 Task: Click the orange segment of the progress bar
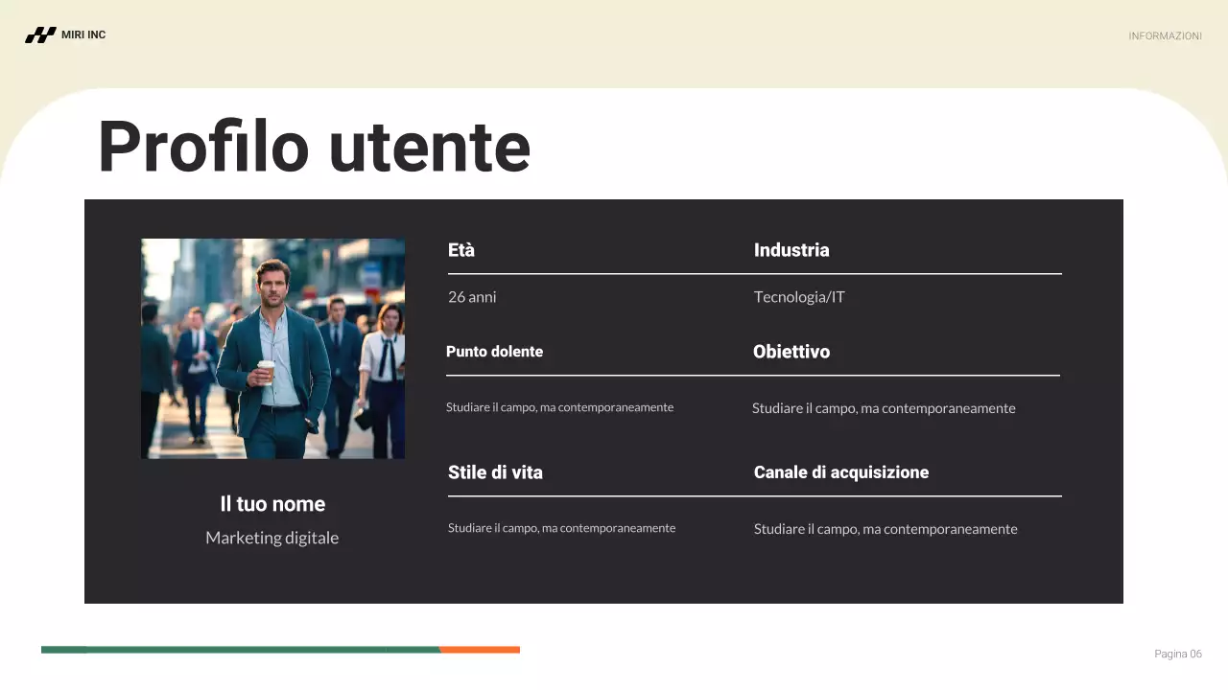(x=480, y=650)
